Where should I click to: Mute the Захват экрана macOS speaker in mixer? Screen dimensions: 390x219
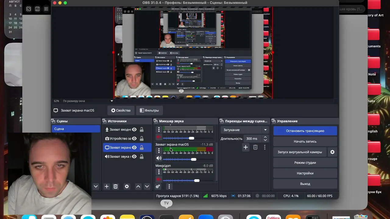[x=159, y=158]
